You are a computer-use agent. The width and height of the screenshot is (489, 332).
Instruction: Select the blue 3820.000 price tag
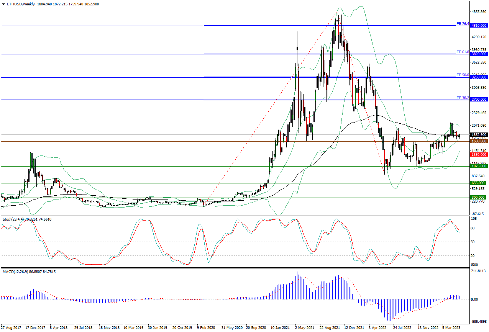478,54
